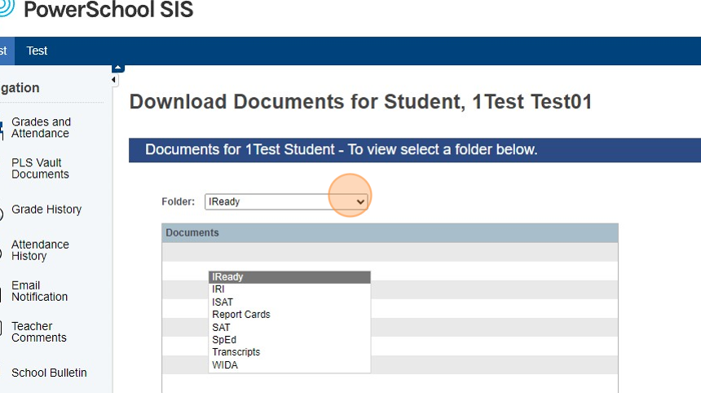The height and width of the screenshot is (393, 701).
Task: Pick ISAT in the dropdown list
Action: tap(289, 302)
